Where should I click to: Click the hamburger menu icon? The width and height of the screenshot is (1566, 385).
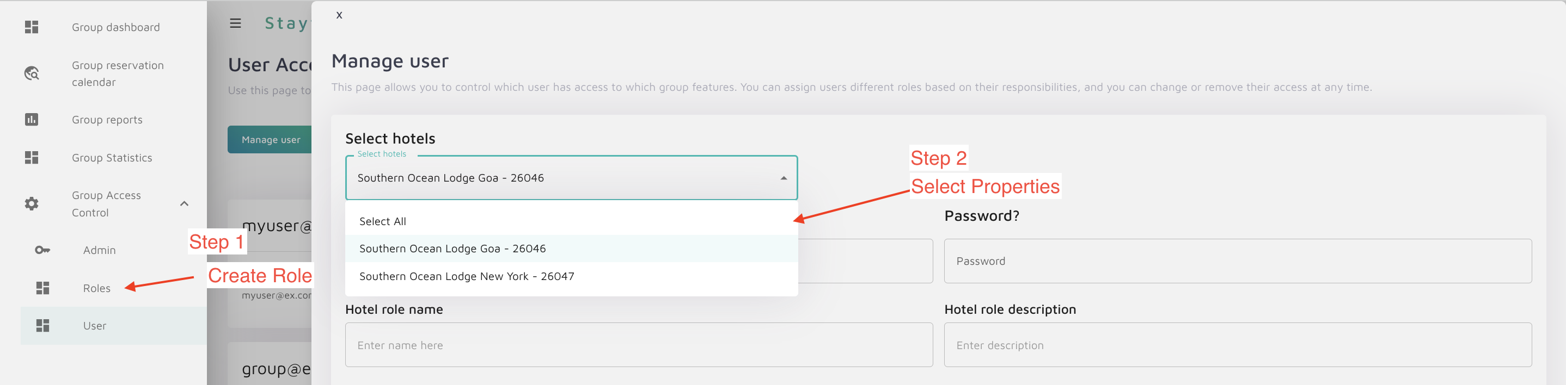[235, 24]
